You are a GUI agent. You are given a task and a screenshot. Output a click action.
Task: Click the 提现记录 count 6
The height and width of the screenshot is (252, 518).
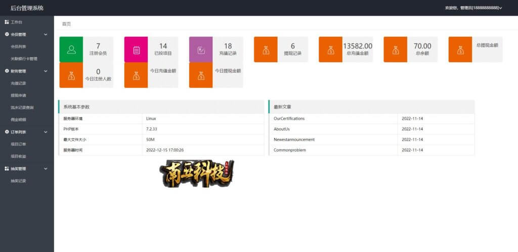(293, 46)
